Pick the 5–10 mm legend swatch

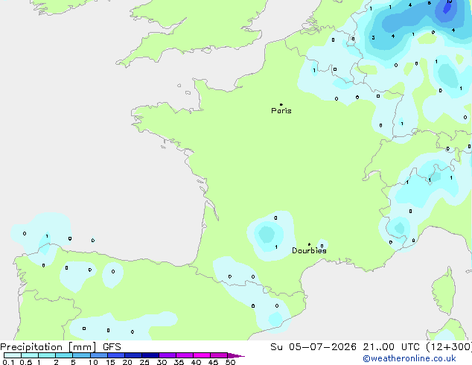click(82, 355)
